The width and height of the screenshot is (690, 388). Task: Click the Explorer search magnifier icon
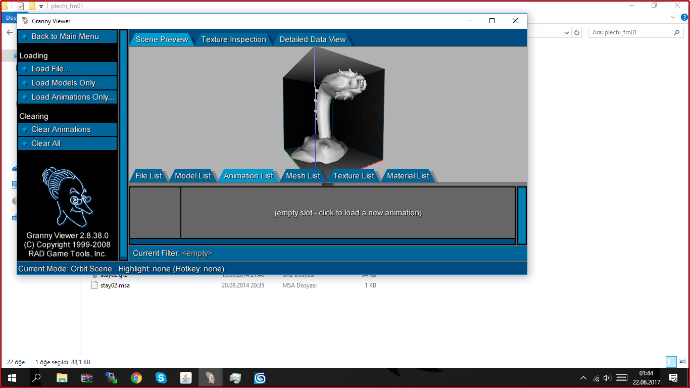pos(677,32)
